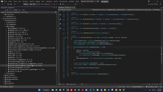Open the GenerateJwtToken member dropdown

coord(144,10)
